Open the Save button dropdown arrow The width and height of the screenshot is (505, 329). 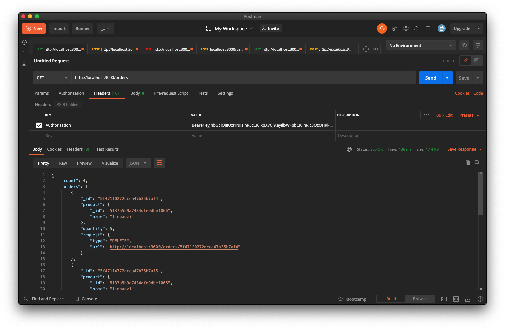coord(478,78)
